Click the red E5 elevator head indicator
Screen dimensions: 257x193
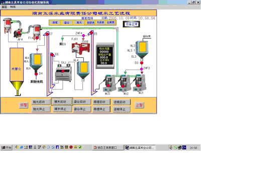click(91, 32)
